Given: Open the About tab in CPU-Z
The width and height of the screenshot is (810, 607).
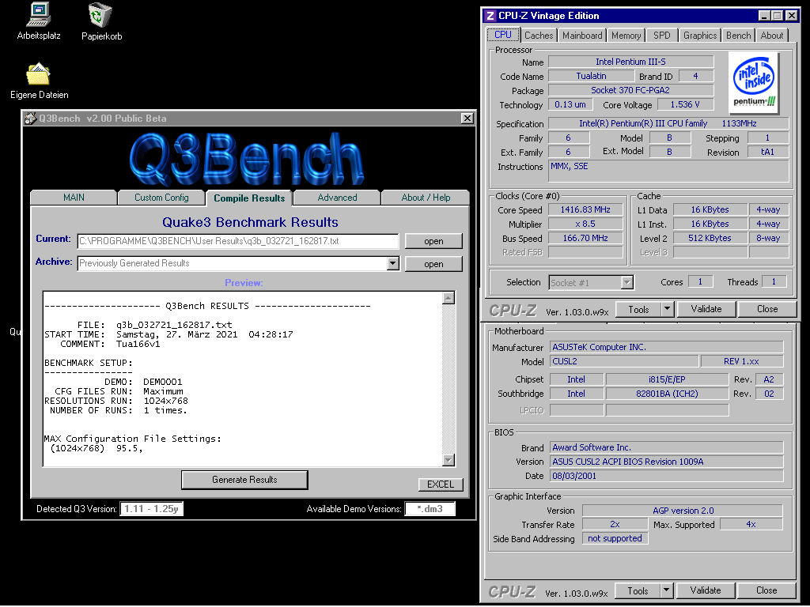Looking at the screenshot, I should pyautogui.click(x=772, y=36).
